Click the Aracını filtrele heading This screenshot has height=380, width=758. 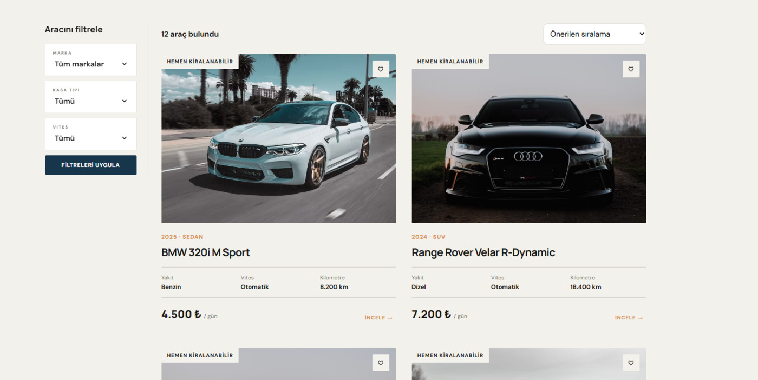(x=74, y=30)
